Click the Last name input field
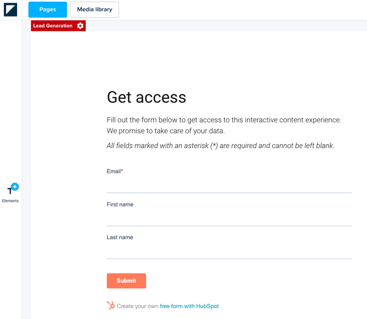367x319 pixels. (229, 251)
